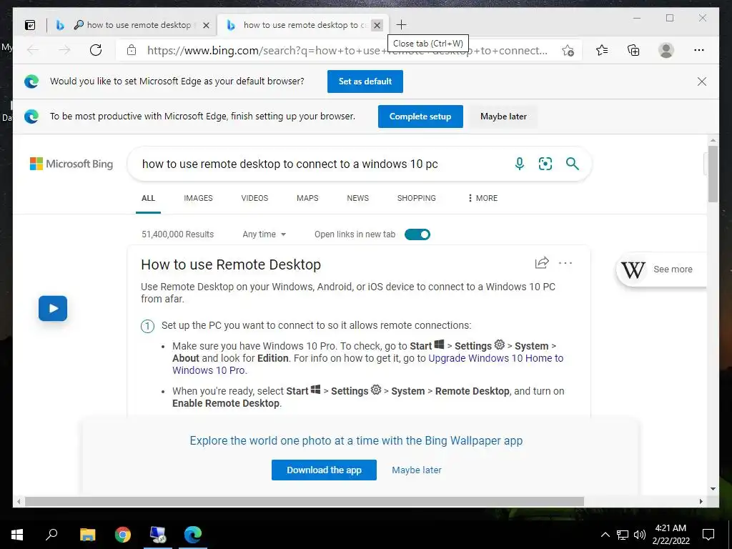Submit search with magnifier icon
This screenshot has width=732, height=549.
(573, 164)
